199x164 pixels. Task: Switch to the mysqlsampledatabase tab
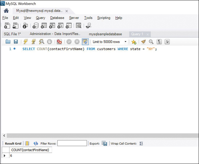105,34
